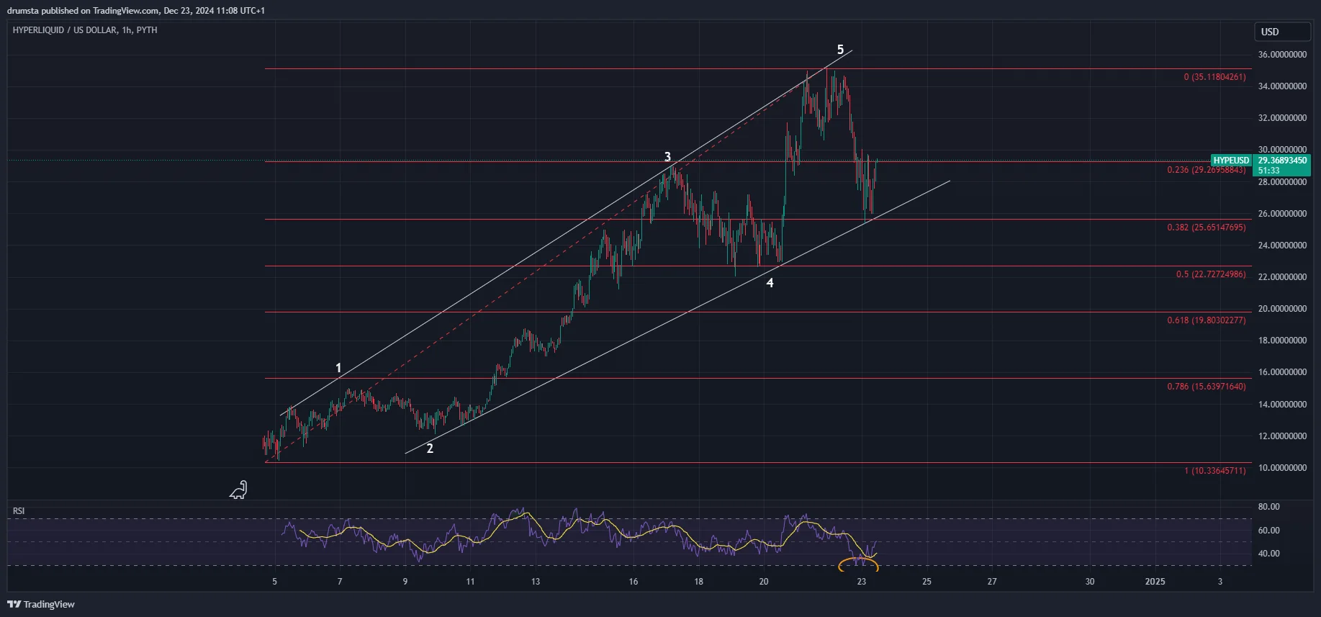
Task: Click wave label 3 on the chart
Action: pyautogui.click(x=667, y=157)
